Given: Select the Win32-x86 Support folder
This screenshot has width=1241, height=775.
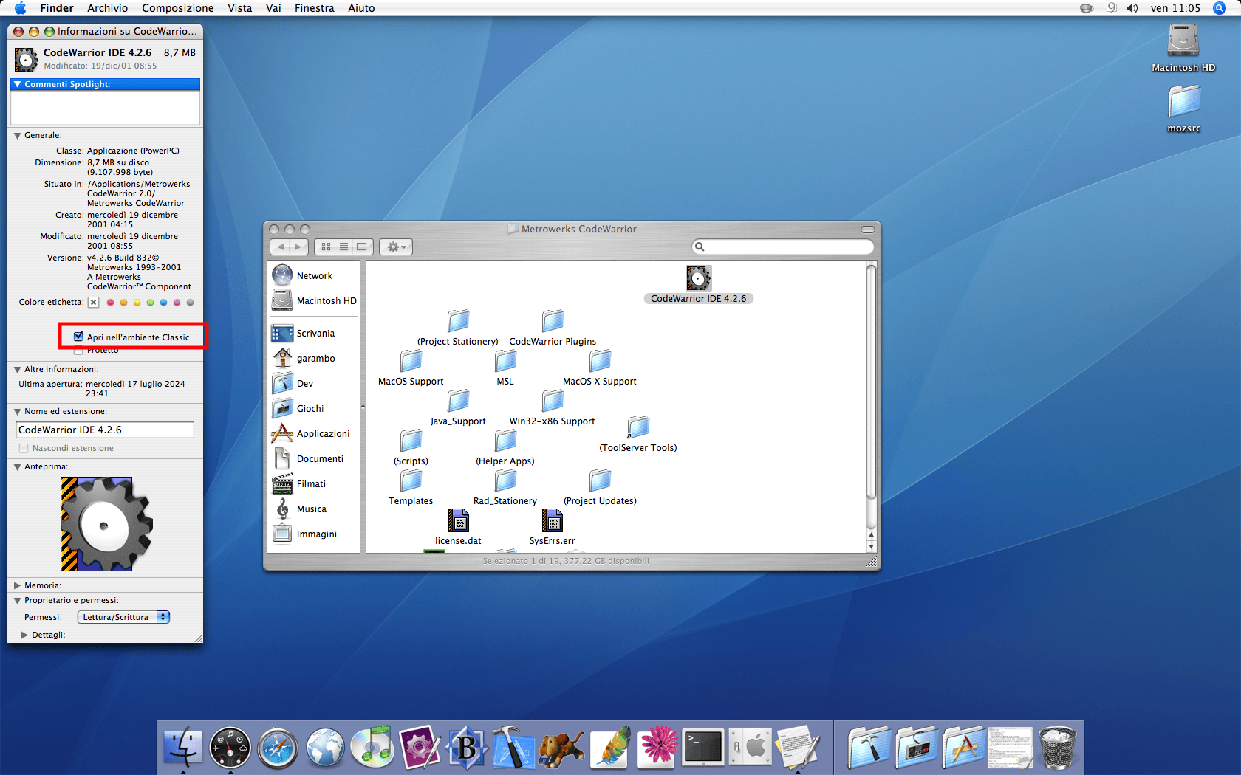Looking at the screenshot, I should coord(553,400).
